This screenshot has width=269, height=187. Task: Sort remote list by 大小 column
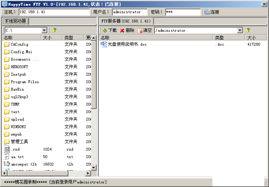[x=256, y=38]
